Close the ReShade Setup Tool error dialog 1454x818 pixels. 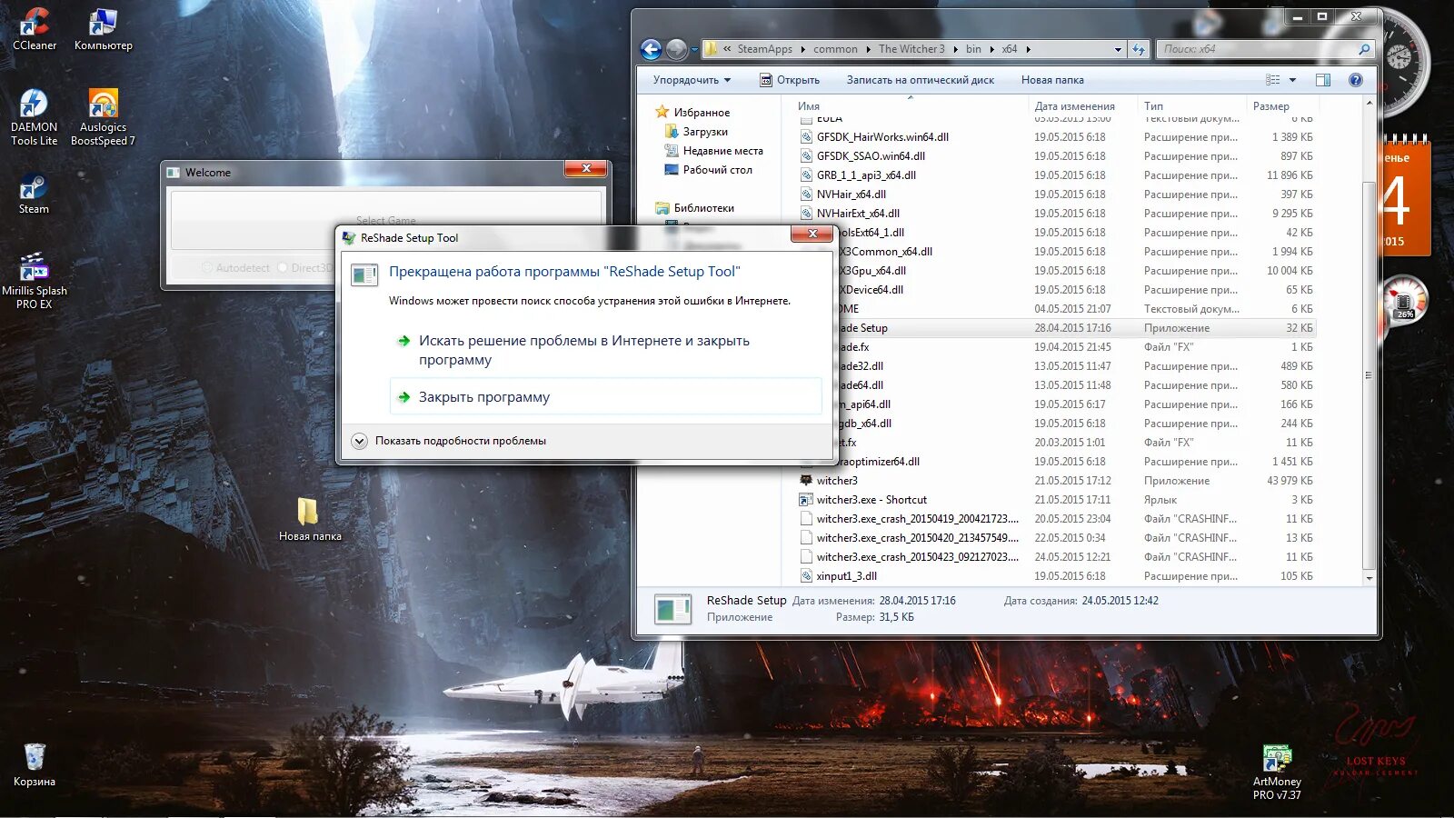(812, 234)
